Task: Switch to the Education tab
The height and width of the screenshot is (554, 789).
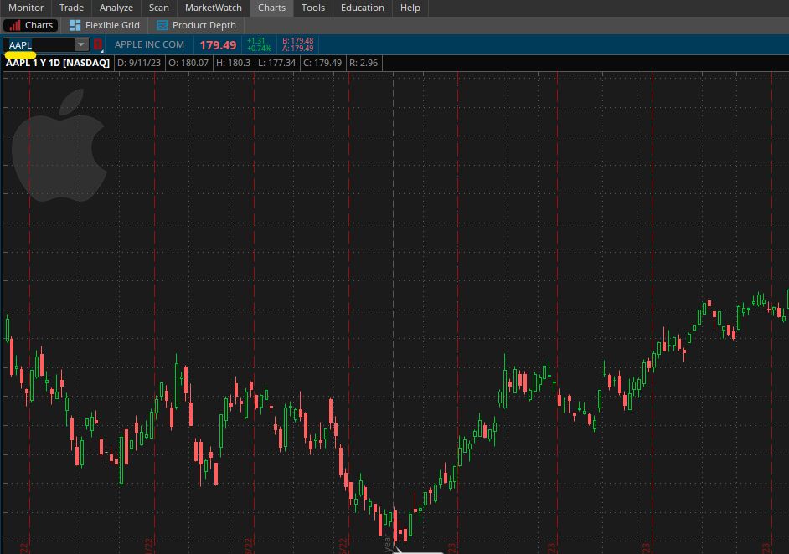Action: pos(362,8)
